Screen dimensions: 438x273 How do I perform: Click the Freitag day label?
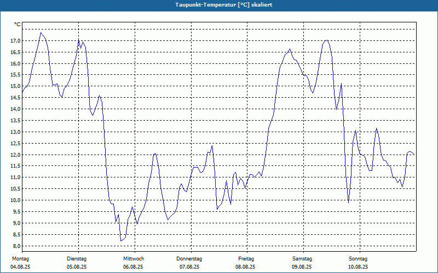click(x=246, y=259)
